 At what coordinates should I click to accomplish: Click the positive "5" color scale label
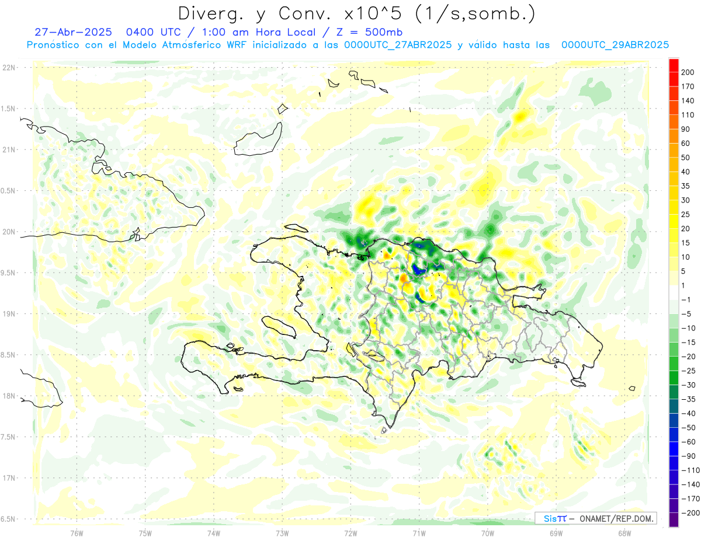[x=685, y=271]
